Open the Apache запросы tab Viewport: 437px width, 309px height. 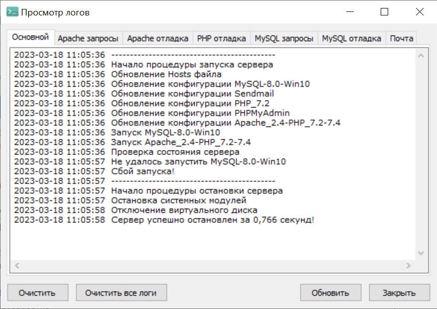[88, 38]
